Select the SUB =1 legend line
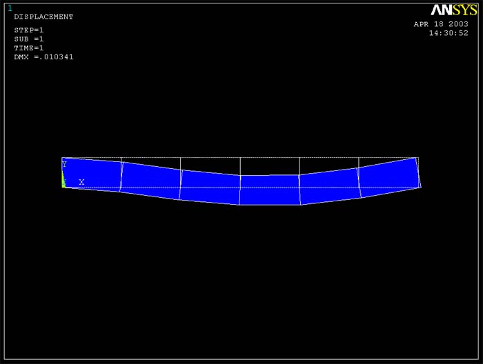The width and height of the screenshot is (483, 364). (x=29, y=39)
